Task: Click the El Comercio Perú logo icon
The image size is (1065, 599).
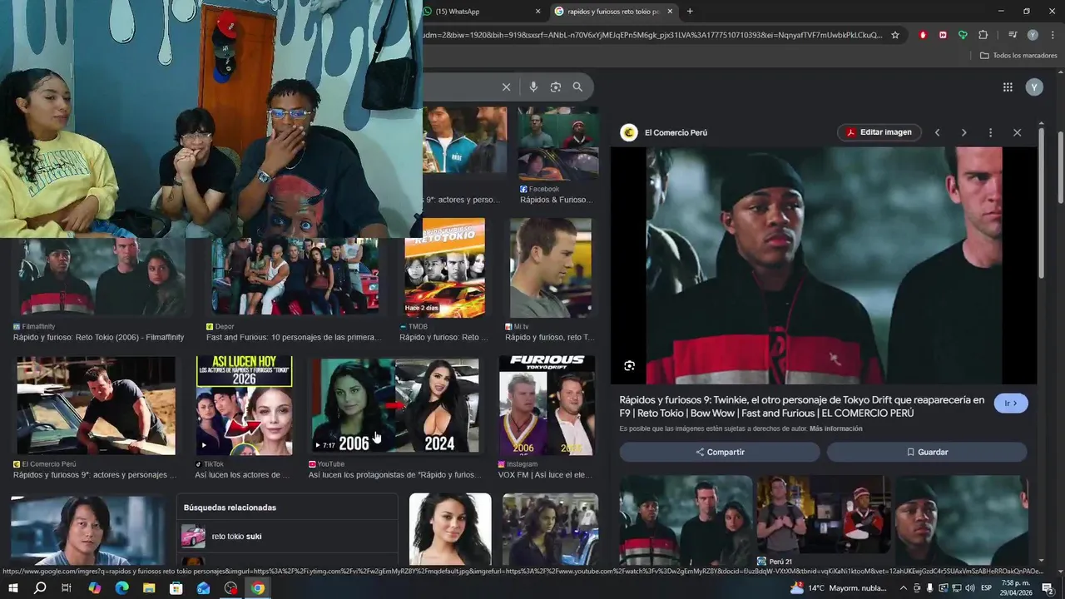Action: point(629,132)
